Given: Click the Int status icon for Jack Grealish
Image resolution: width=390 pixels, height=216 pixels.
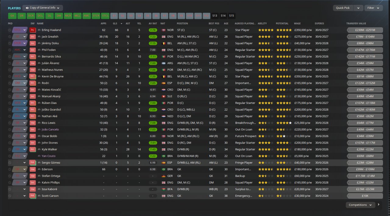Looking at the screenshot, I should coord(33,37).
